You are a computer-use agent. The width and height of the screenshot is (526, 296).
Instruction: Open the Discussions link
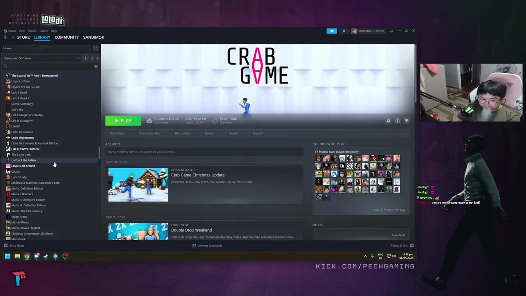tap(182, 133)
